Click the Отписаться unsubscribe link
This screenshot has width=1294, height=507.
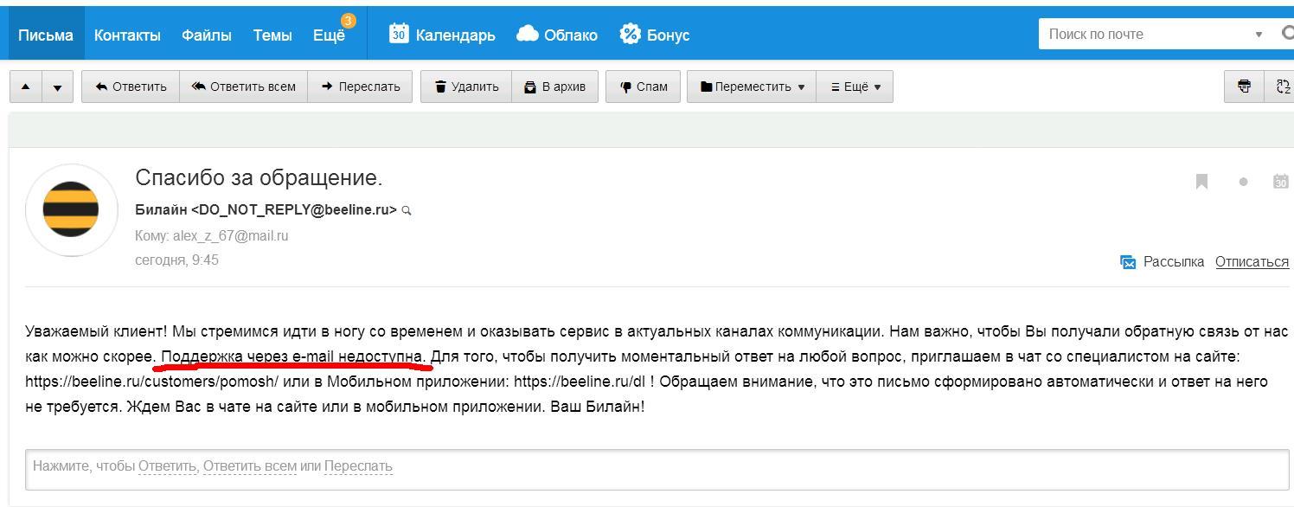[x=1252, y=261]
